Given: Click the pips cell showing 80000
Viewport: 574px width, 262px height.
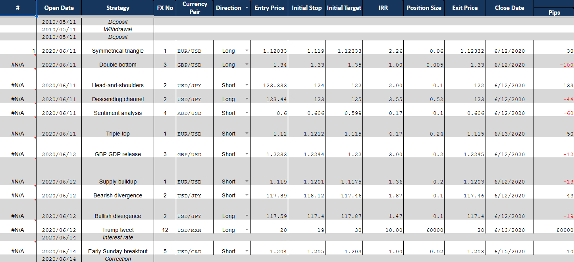Looking at the screenshot, I should pos(554,227).
